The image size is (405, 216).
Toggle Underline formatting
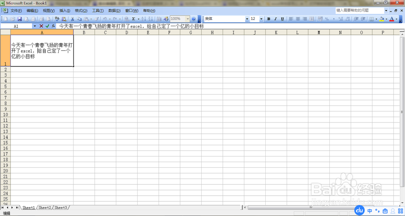282,19
